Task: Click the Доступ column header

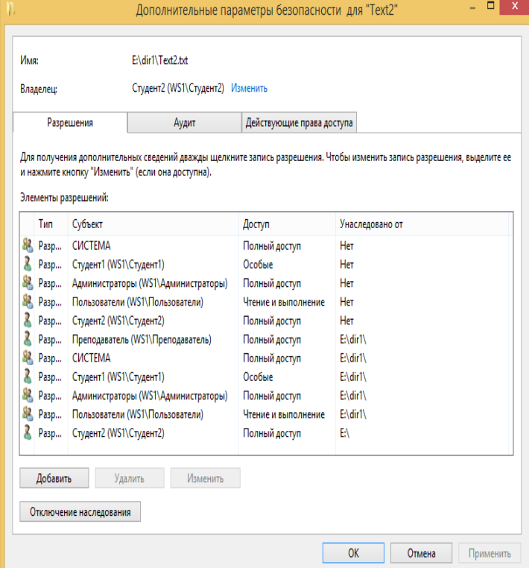Action: point(287,224)
